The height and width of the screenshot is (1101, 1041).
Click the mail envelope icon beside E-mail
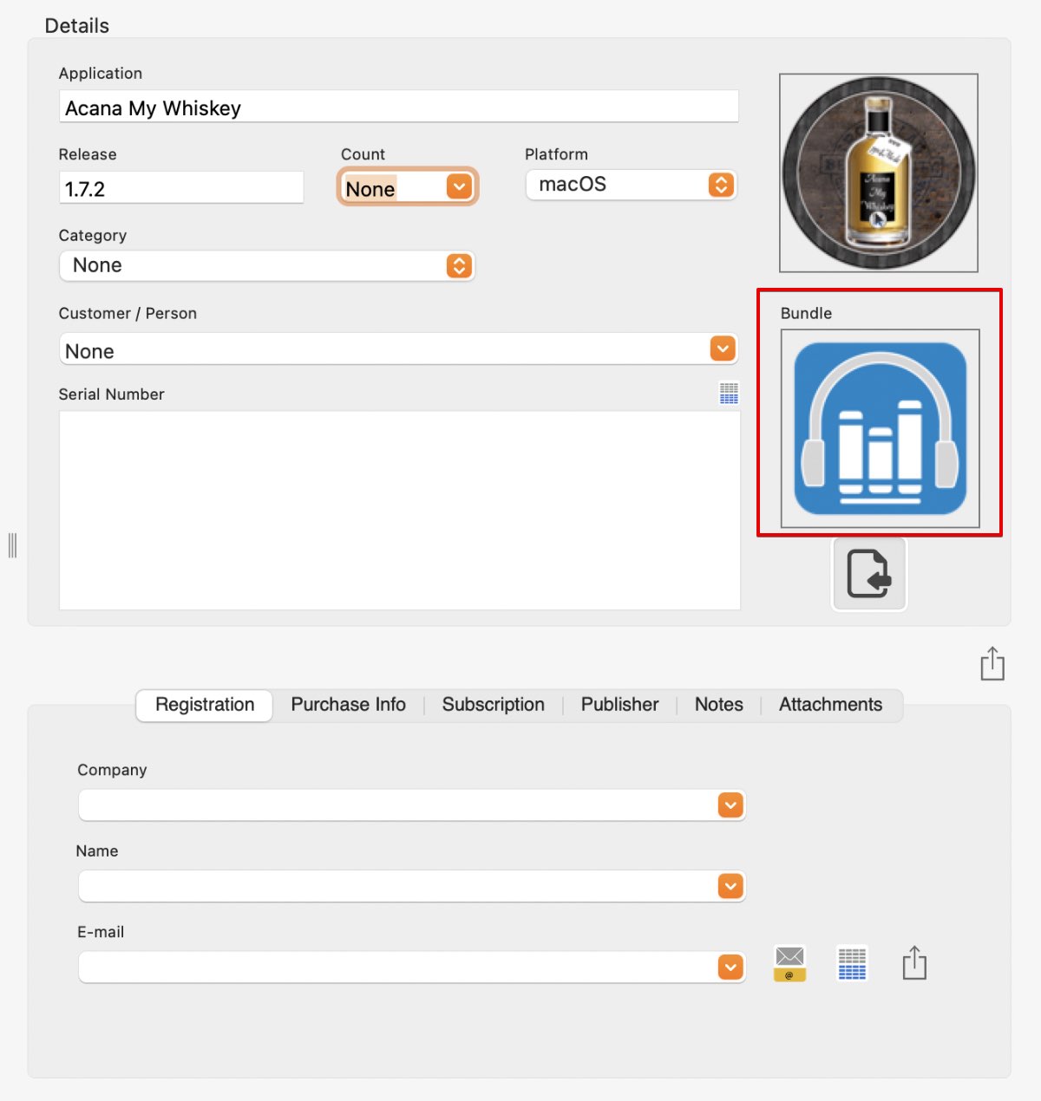pos(789,963)
